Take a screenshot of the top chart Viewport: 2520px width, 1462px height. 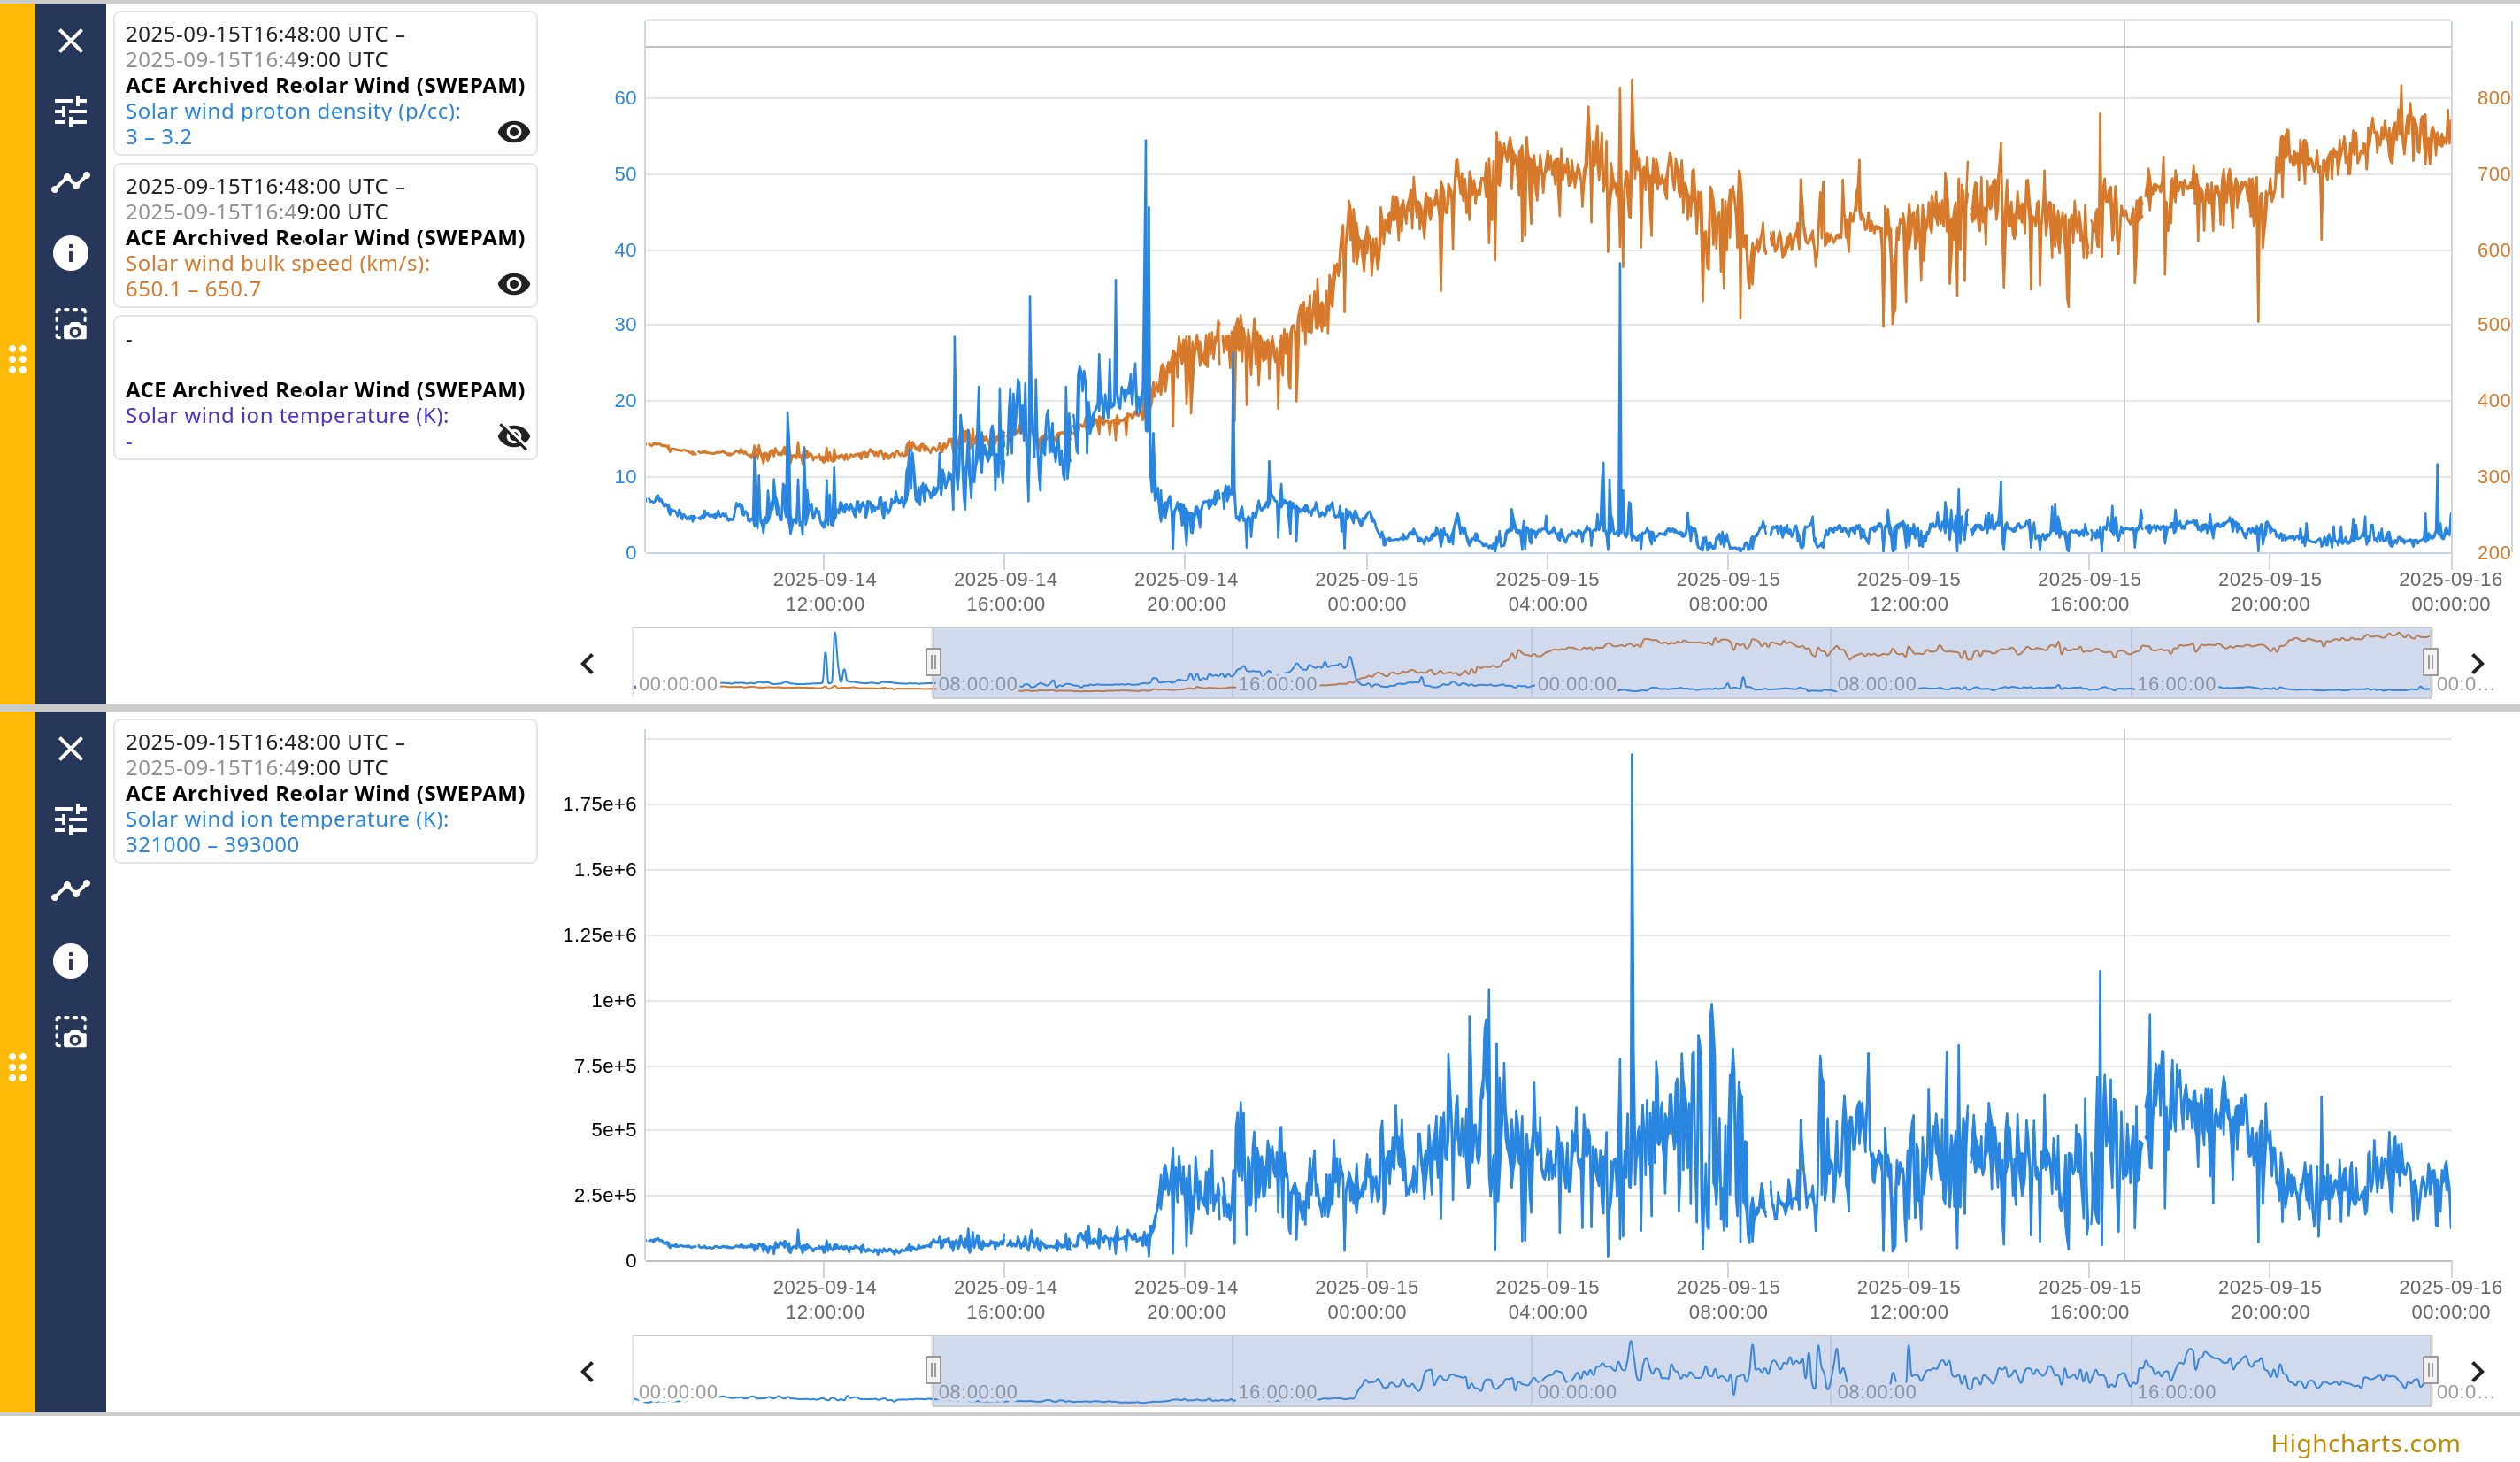pyautogui.click(x=70, y=325)
